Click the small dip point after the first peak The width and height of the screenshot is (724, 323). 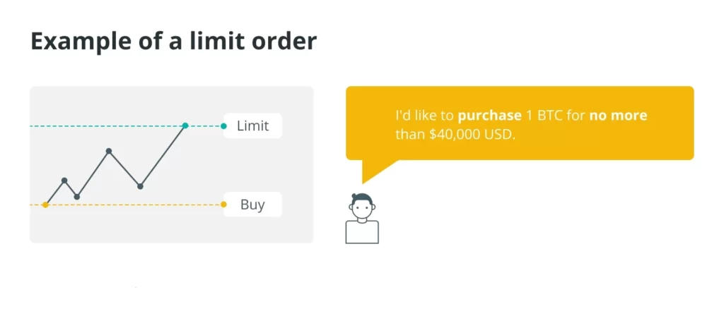[x=76, y=197]
